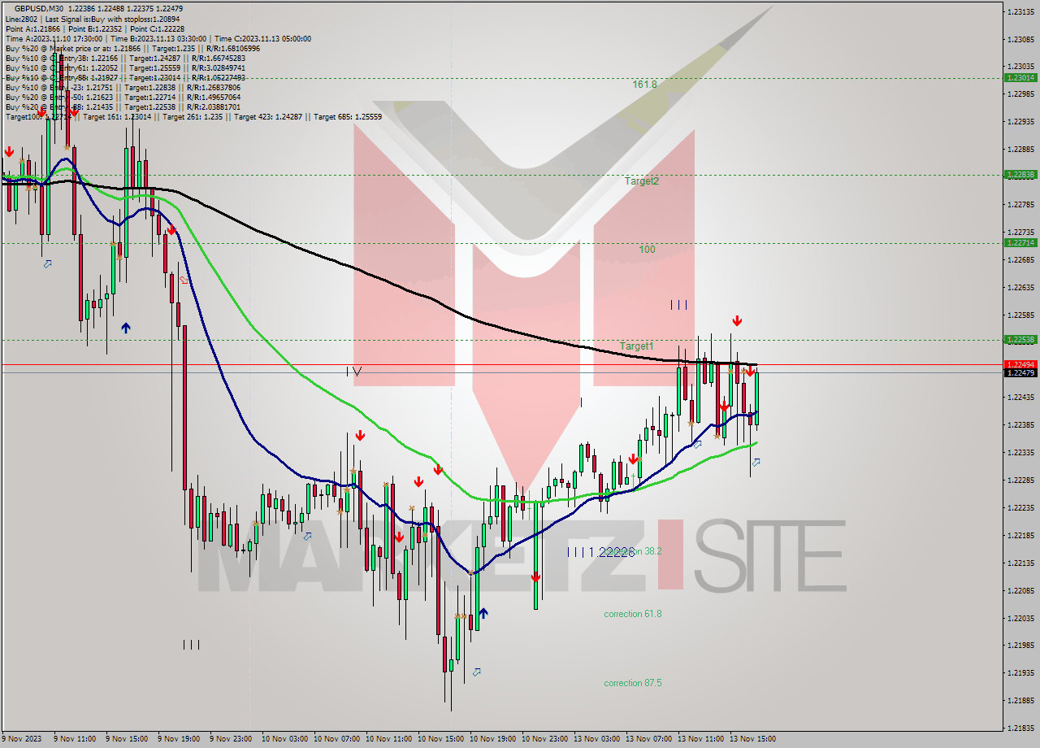The image size is (1040, 748).
Task: Click the outlined blue arrow below the latest candle
Action: point(756,462)
